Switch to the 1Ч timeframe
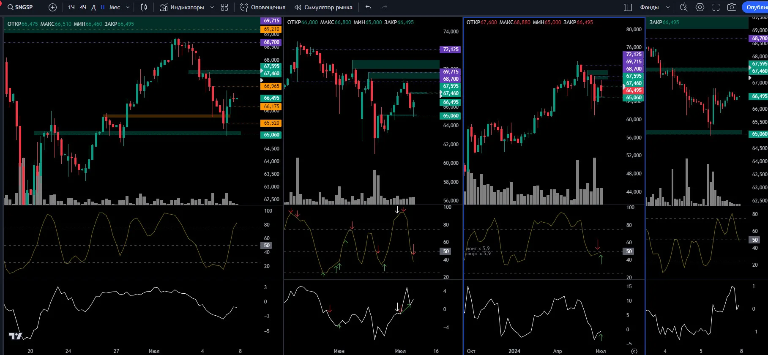The image size is (768, 355). pyautogui.click(x=71, y=7)
